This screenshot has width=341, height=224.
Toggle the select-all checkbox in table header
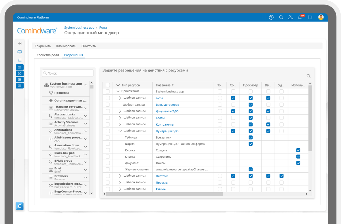(x=108, y=85)
